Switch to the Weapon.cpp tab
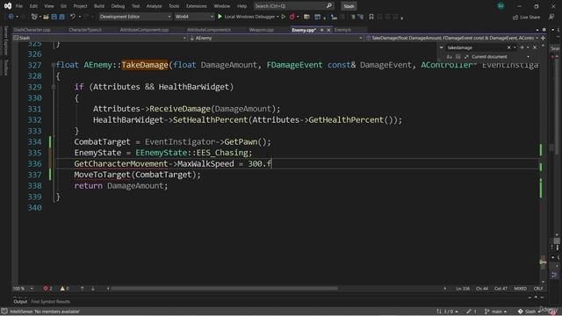Screen dimensions: 562x316 tap(262, 30)
